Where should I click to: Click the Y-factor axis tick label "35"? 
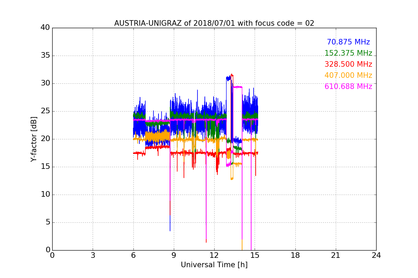(46, 56)
